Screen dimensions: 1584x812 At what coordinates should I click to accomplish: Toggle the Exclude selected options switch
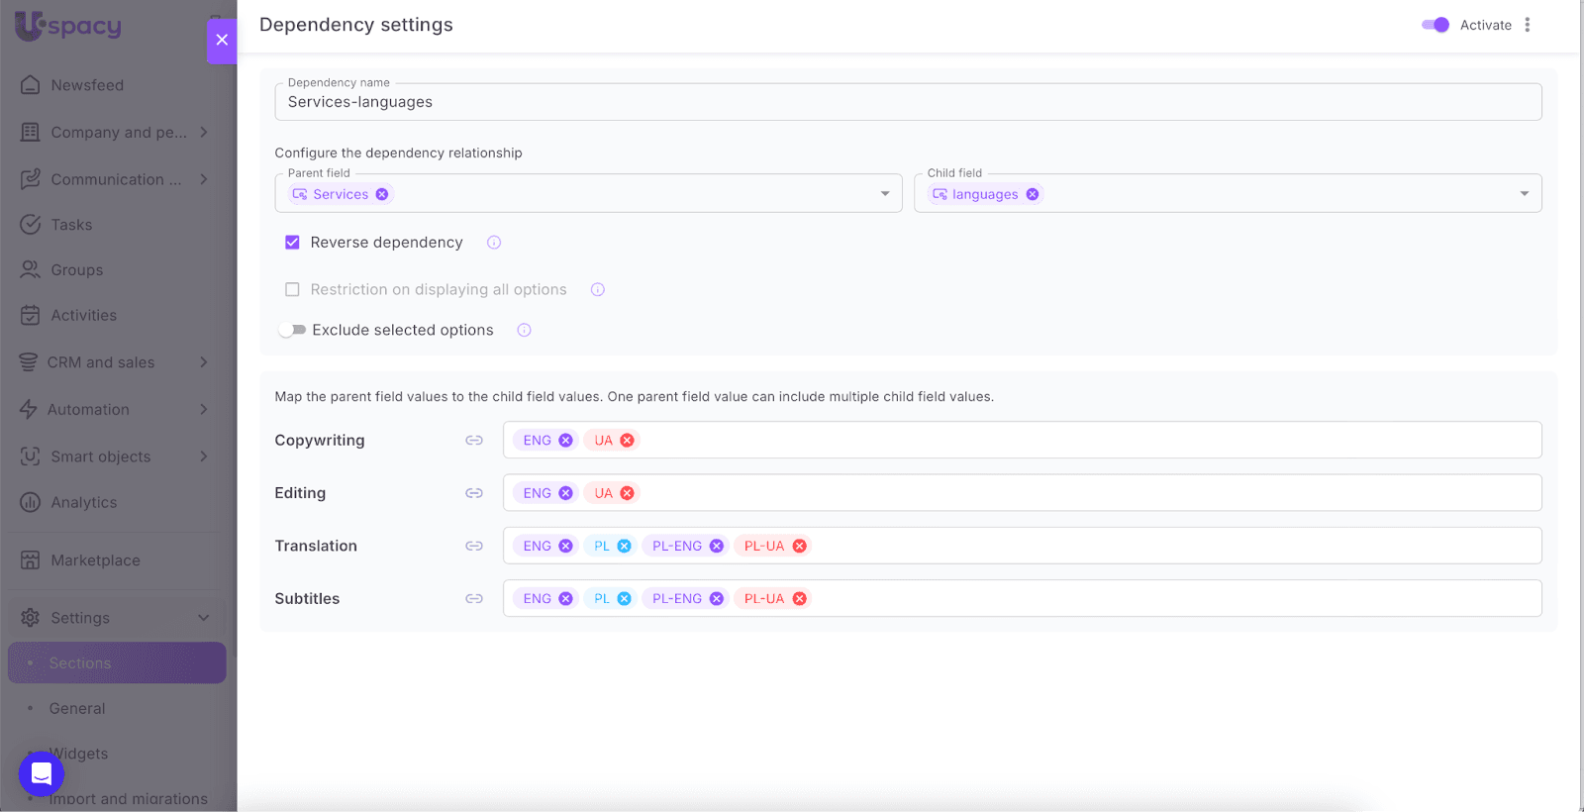[292, 330]
